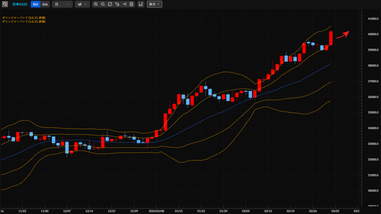Viewport: 381px width, 214px height.
Task: Click the 2024/01/08 date label
Action: pos(157,211)
